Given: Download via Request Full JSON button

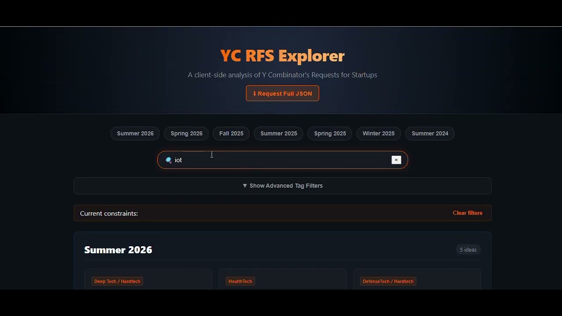Looking at the screenshot, I should 282,93.
